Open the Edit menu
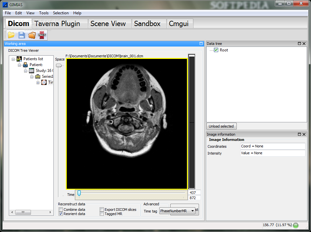Viewport: 311px width, 232px height. click(19, 13)
